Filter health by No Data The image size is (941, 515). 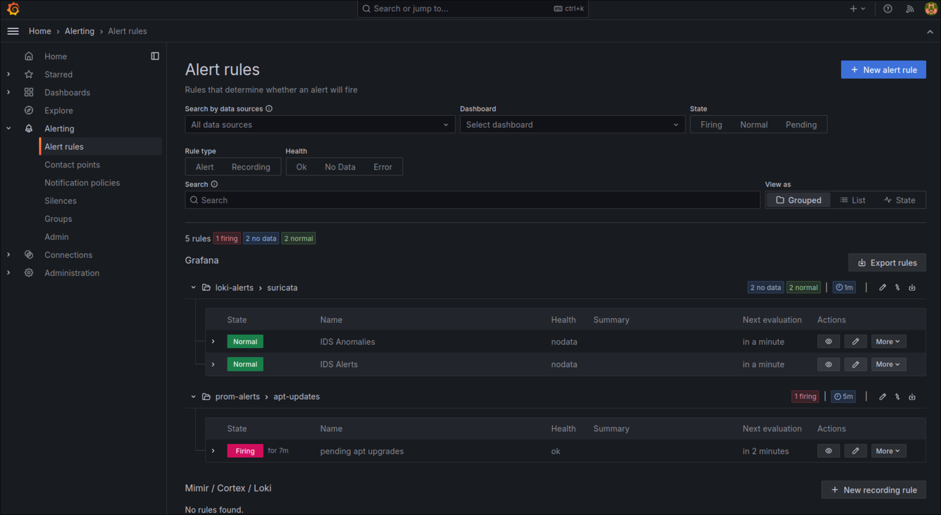[340, 167]
